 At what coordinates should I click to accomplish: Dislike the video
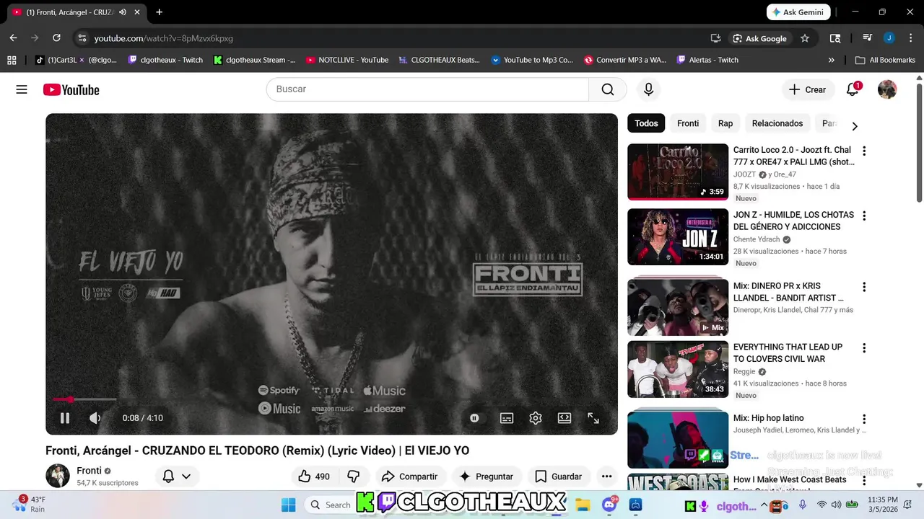tap(354, 476)
